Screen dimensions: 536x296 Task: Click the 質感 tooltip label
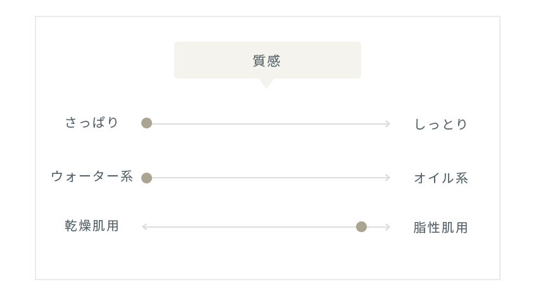coord(267,60)
